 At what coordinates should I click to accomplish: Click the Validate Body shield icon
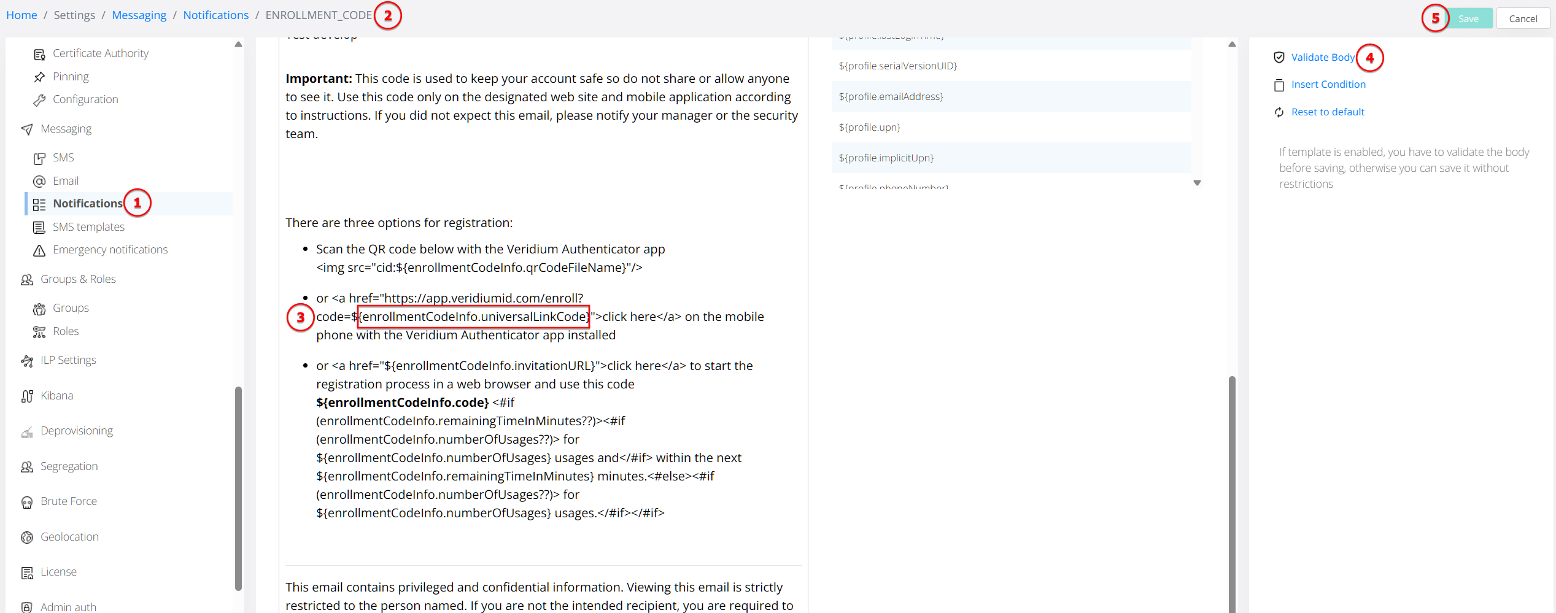pyautogui.click(x=1279, y=57)
